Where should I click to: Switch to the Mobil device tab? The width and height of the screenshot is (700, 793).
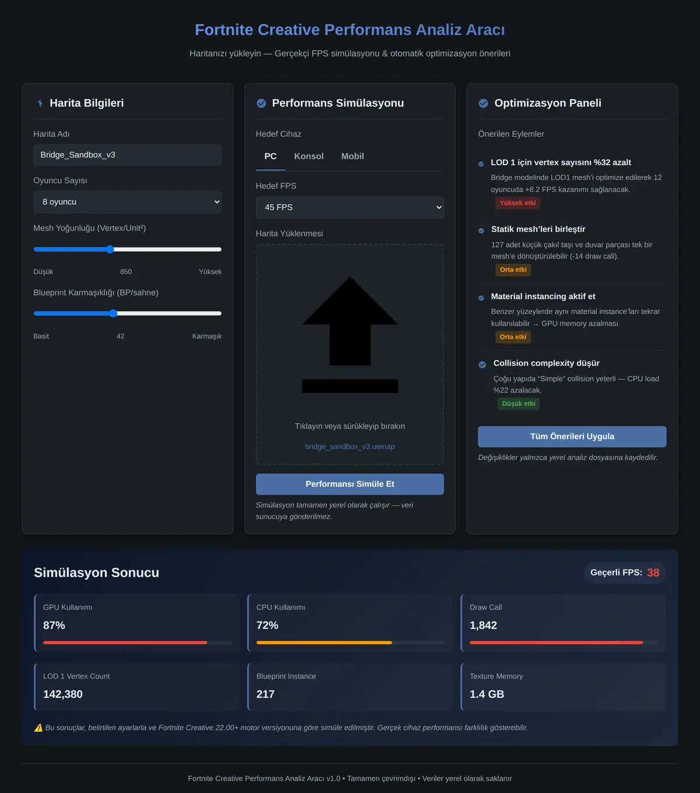[x=352, y=156]
